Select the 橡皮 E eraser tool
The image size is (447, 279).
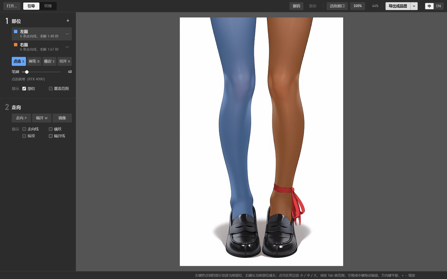click(x=49, y=61)
